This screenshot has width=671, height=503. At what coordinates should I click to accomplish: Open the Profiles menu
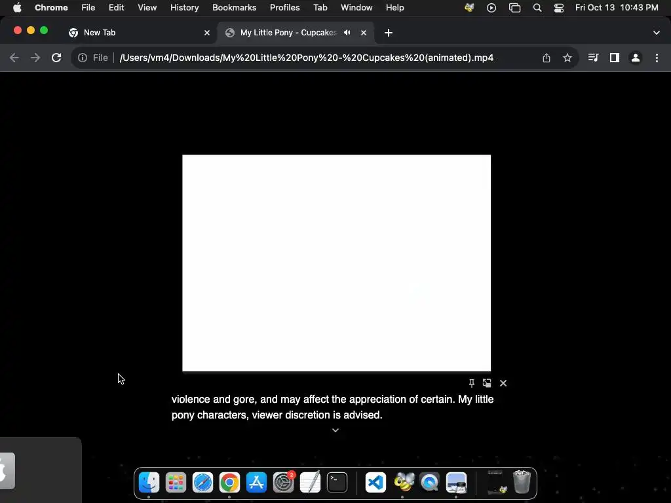pos(284,8)
